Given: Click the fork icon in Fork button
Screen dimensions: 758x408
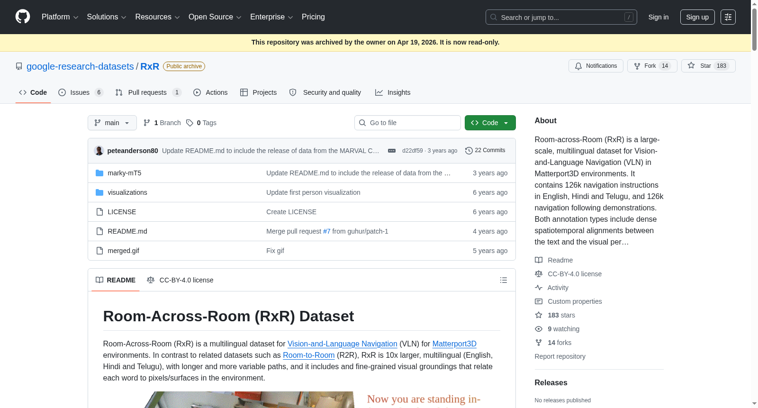Looking at the screenshot, I should 637,66.
